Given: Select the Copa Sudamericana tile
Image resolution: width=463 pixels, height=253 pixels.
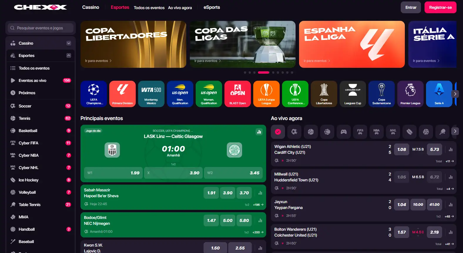Looking at the screenshot, I should (381, 94).
